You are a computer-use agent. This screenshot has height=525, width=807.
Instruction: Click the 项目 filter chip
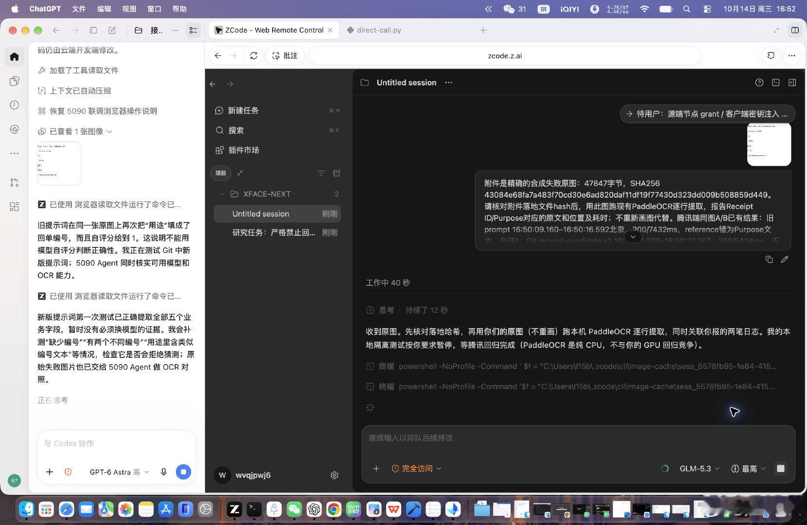coord(221,173)
